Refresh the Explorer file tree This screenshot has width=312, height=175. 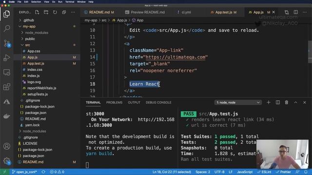pos(55,12)
